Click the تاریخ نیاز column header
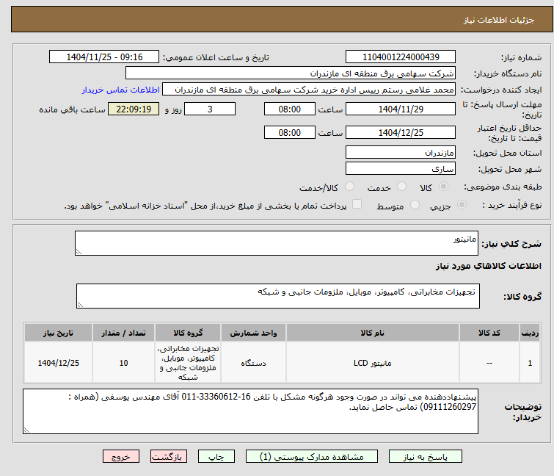The height and width of the screenshot is (476, 554). pyautogui.click(x=59, y=333)
